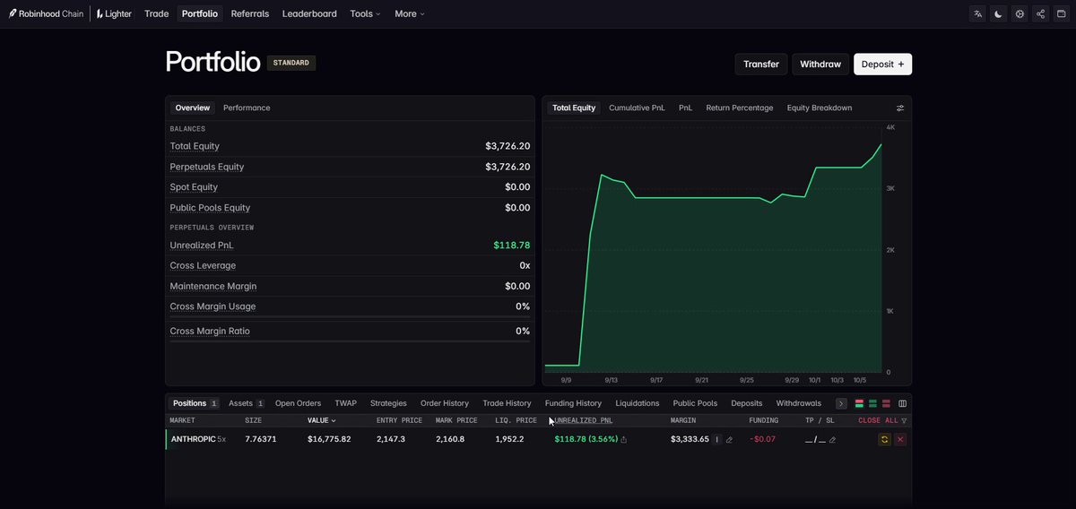Image resolution: width=1076 pixels, height=509 pixels.
Task: Open Strategies tab
Action: click(388, 403)
